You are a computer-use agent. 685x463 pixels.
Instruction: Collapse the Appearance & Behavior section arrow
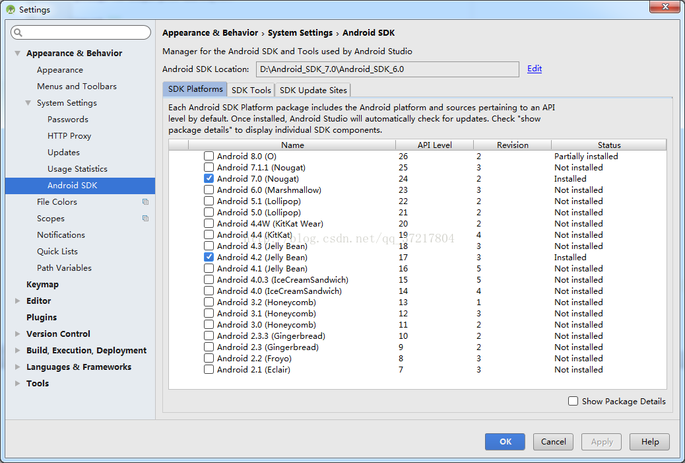tap(17, 53)
